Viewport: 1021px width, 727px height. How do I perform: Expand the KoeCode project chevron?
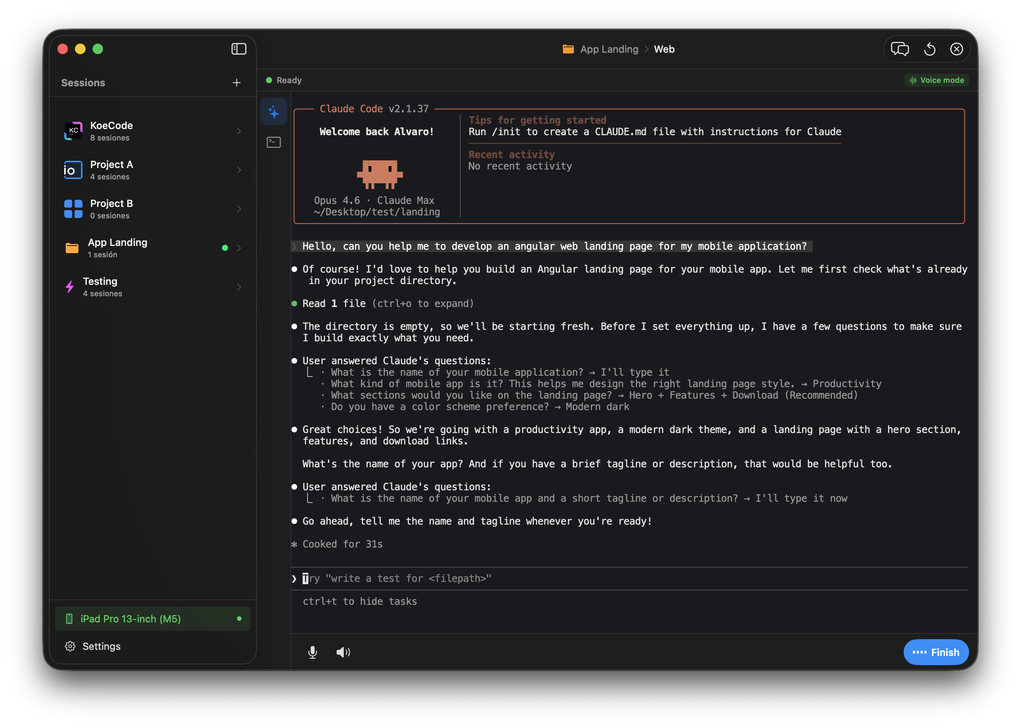click(239, 131)
